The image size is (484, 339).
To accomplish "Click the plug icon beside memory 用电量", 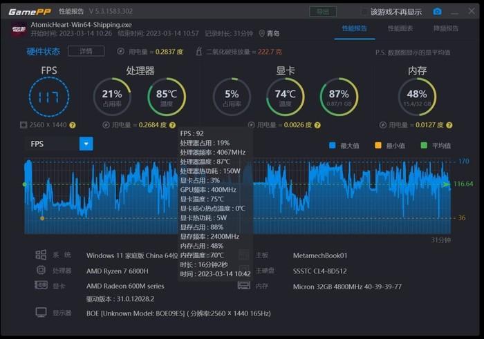I will 383,125.
